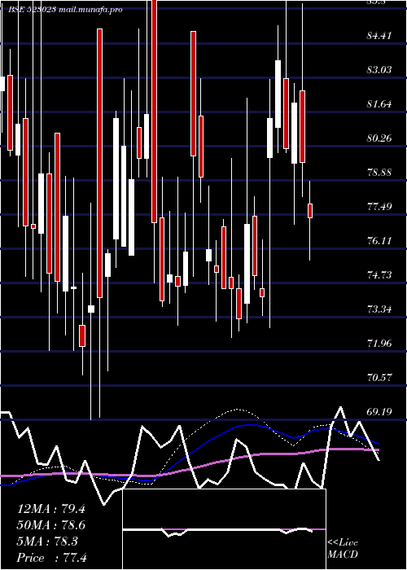Image resolution: width=407 pixels, height=570 pixels.
Task: Select the 50MA : 78.6 legend entry
Action: 51,525
